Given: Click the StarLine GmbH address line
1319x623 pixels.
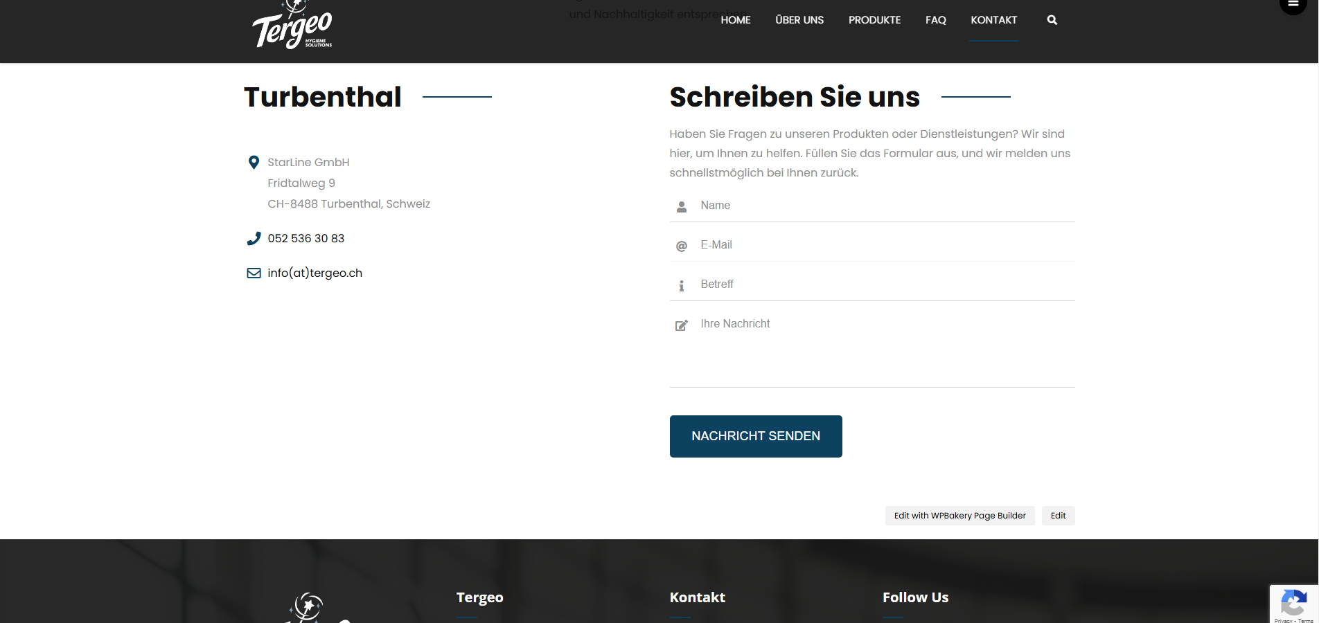Looking at the screenshot, I should click(x=309, y=163).
